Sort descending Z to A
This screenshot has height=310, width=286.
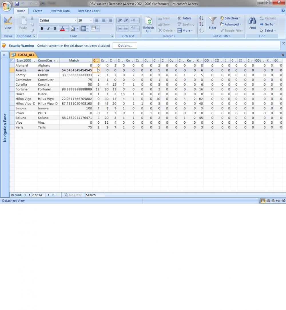pos(201,24)
